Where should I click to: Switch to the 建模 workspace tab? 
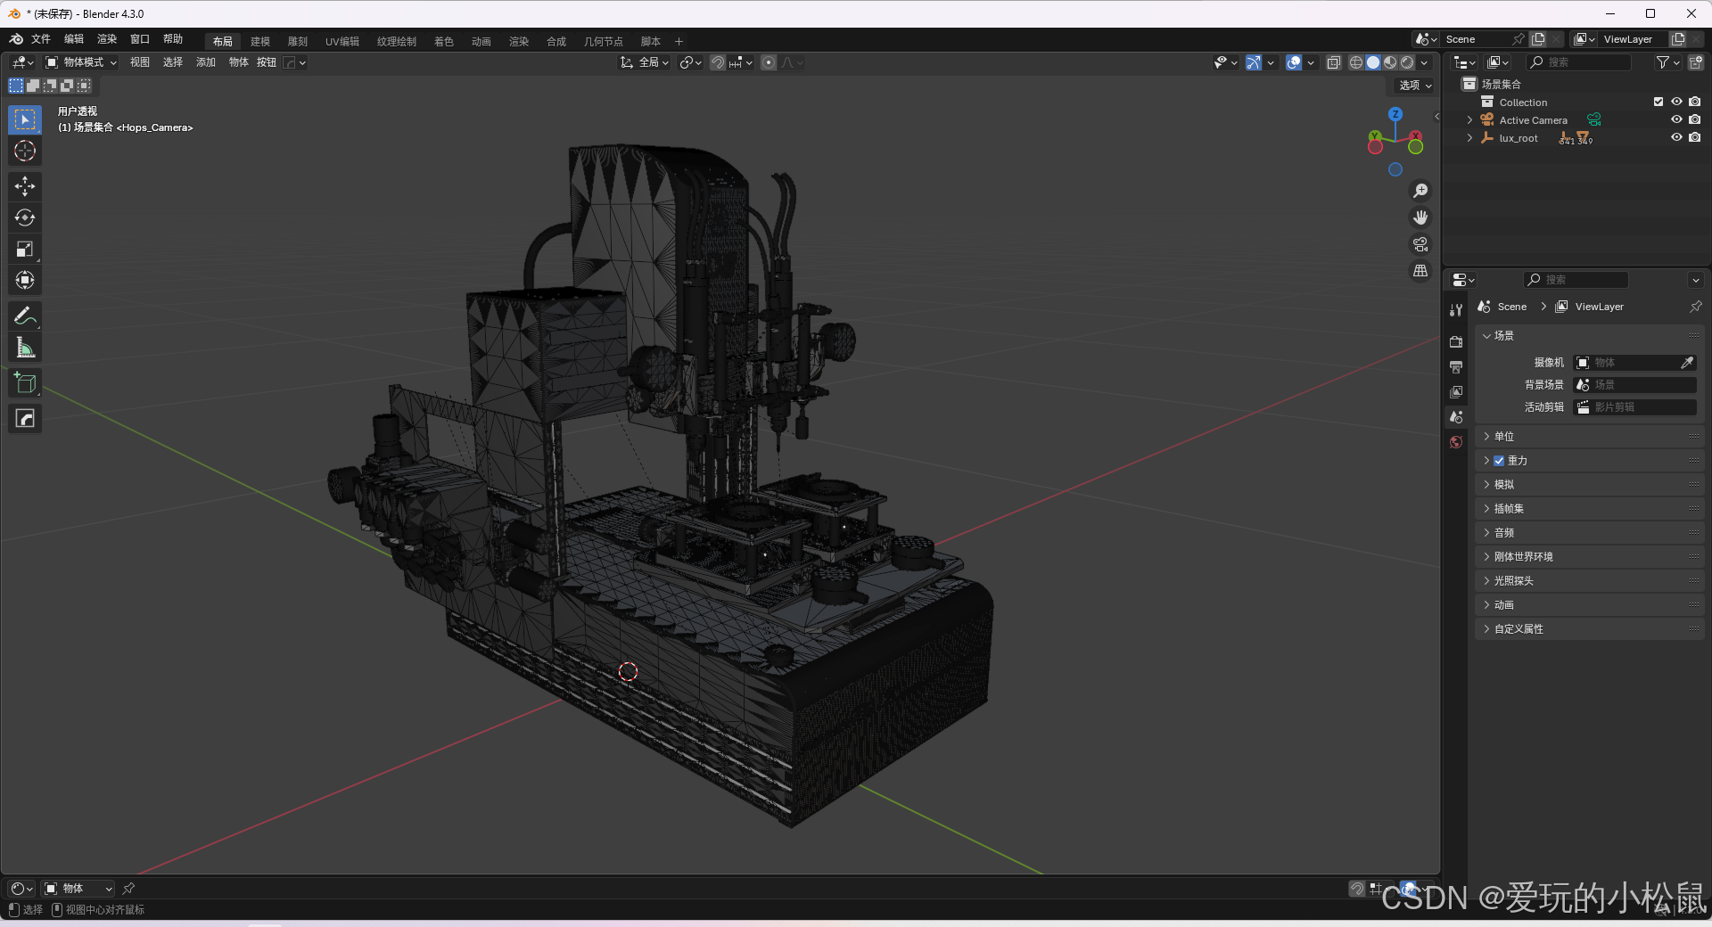[260, 41]
